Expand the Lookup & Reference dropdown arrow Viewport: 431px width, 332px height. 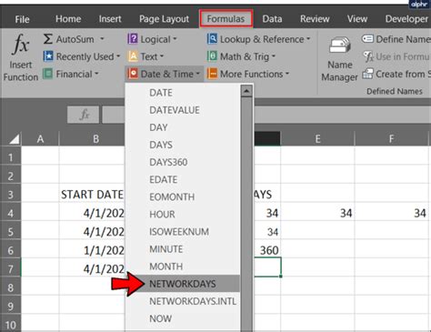click(x=308, y=39)
